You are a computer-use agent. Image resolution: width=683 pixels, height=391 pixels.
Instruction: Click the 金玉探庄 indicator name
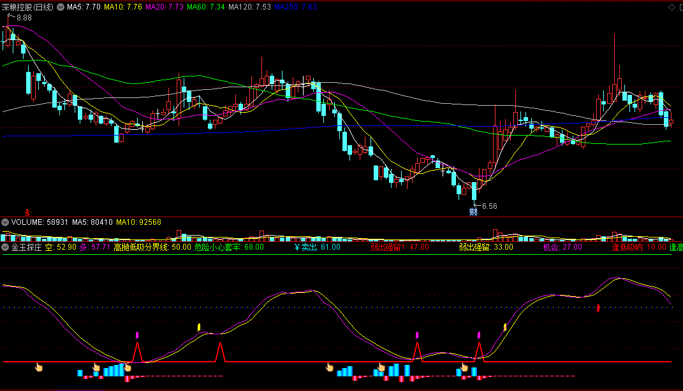(26, 247)
